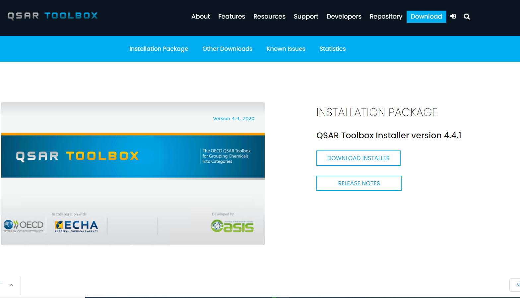Open the Developers menu
The width and height of the screenshot is (520, 298).
tap(344, 17)
